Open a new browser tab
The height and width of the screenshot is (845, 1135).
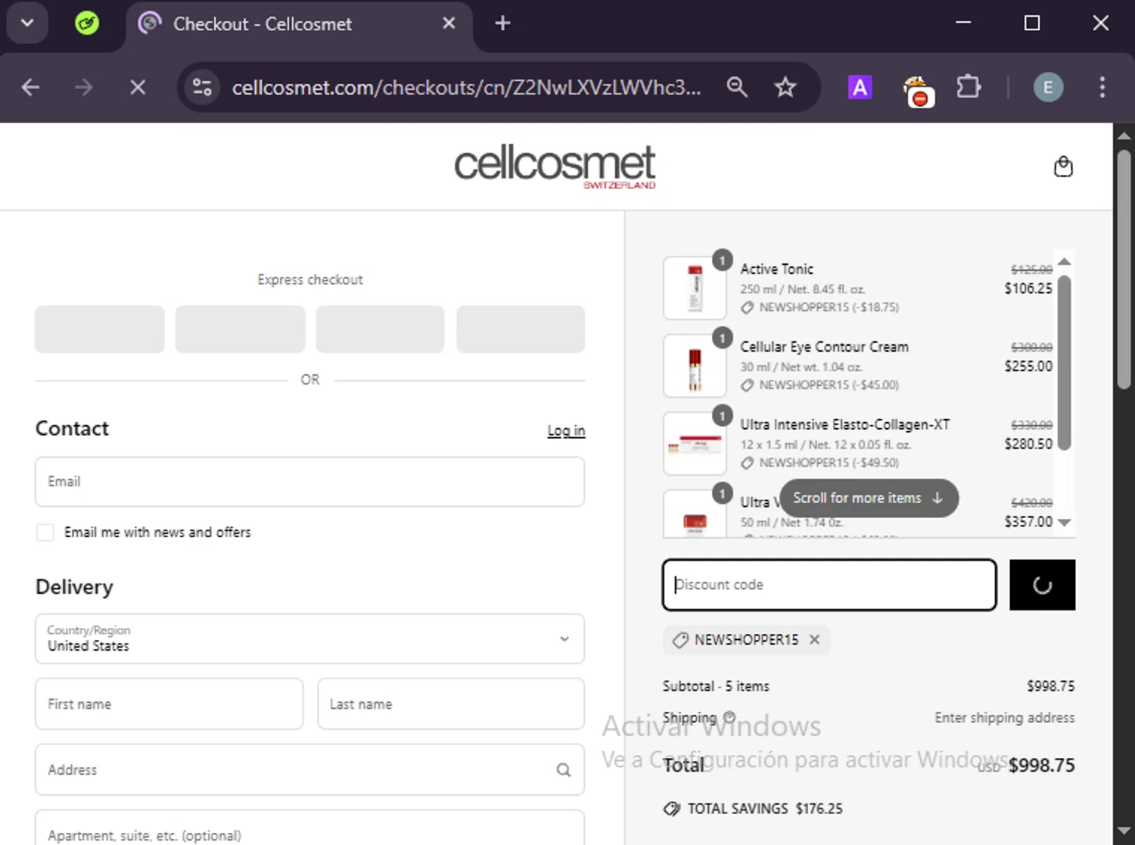click(502, 23)
